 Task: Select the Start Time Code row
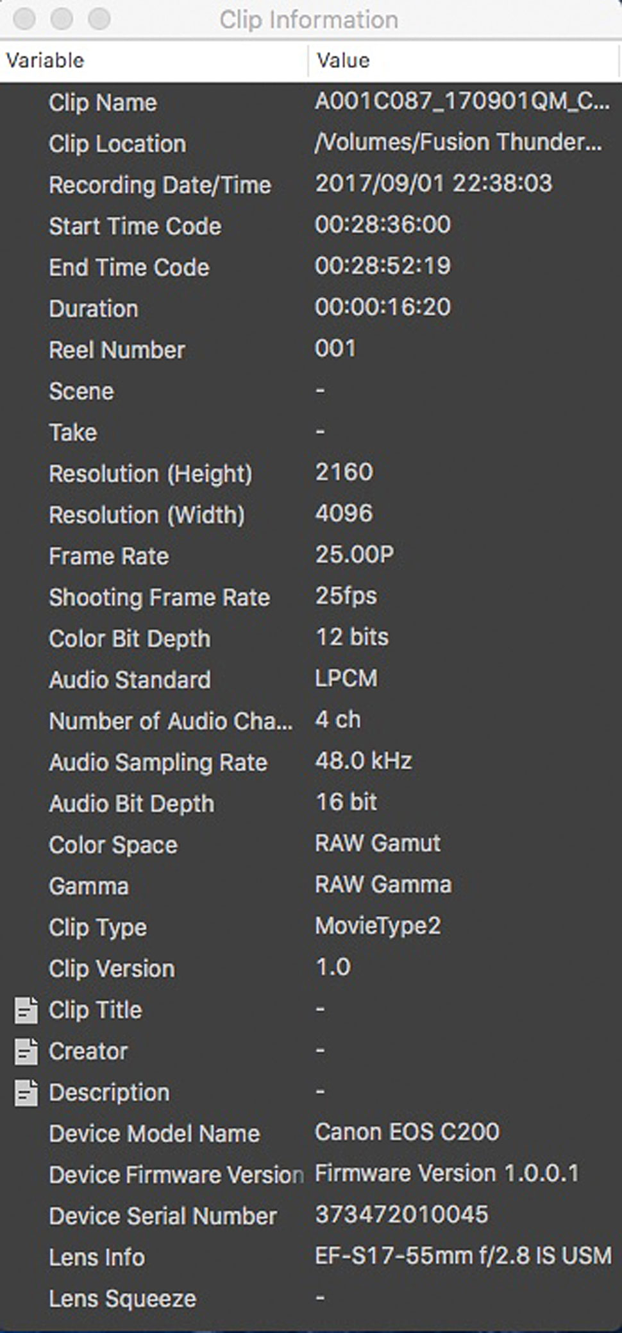pyautogui.click(x=311, y=226)
